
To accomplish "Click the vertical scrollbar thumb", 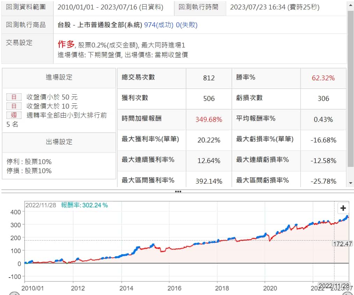I will click(x=351, y=87).
